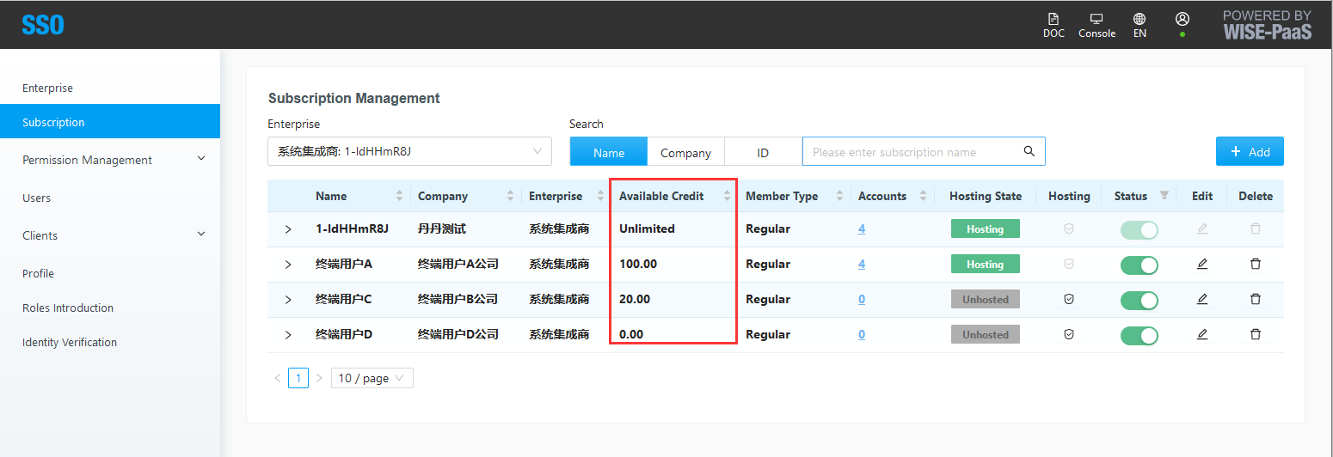This screenshot has height=457, width=1333.
Task: Click the Add subscription button
Action: click(x=1250, y=151)
